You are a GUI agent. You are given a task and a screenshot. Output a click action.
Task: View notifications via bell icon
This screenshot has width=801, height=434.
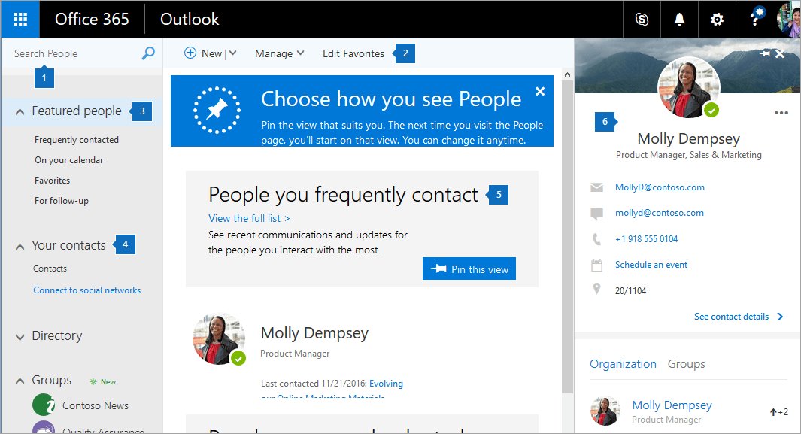coord(679,19)
